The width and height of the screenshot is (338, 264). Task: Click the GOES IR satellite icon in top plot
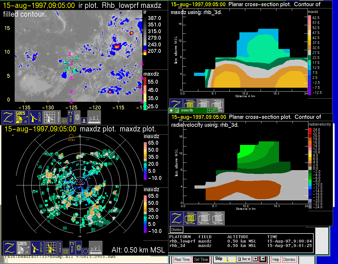pos(23,117)
